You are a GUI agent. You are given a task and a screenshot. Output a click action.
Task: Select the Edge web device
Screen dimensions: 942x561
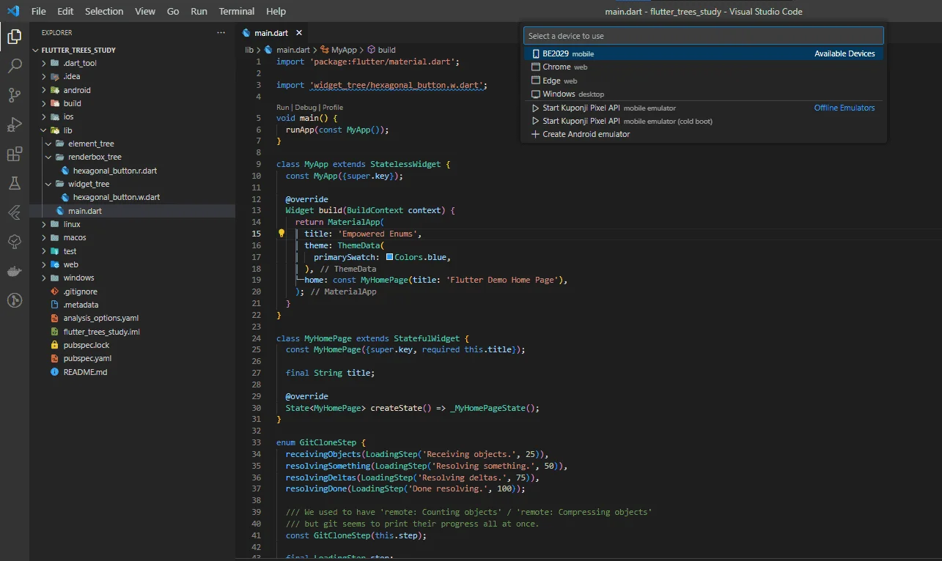tap(704, 81)
